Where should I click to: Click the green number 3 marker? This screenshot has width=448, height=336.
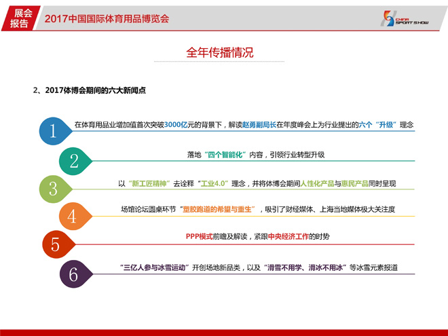[x=56, y=189]
